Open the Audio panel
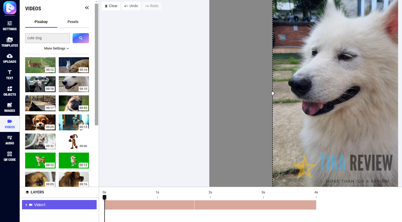The height and width of the screenshot is (222, 402). (10, 140)
